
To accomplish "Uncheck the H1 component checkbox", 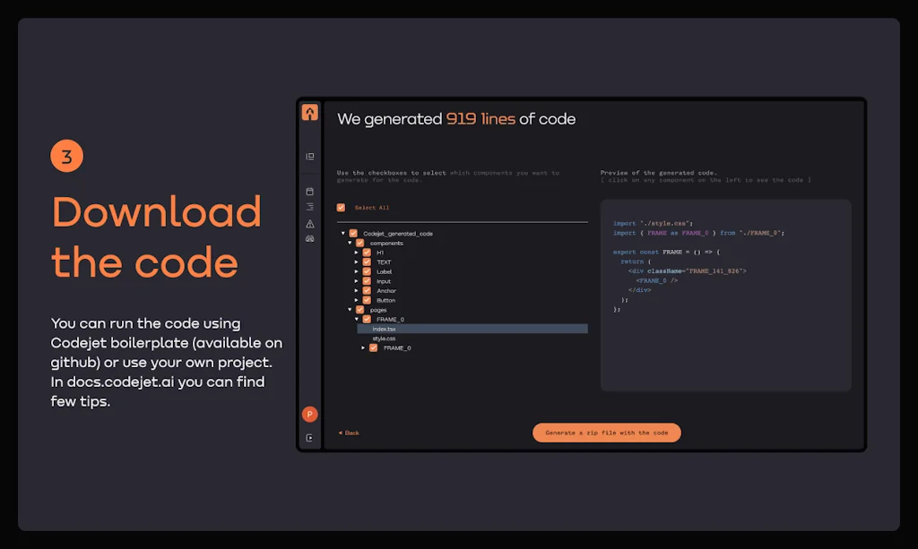I will pos(367,253).
